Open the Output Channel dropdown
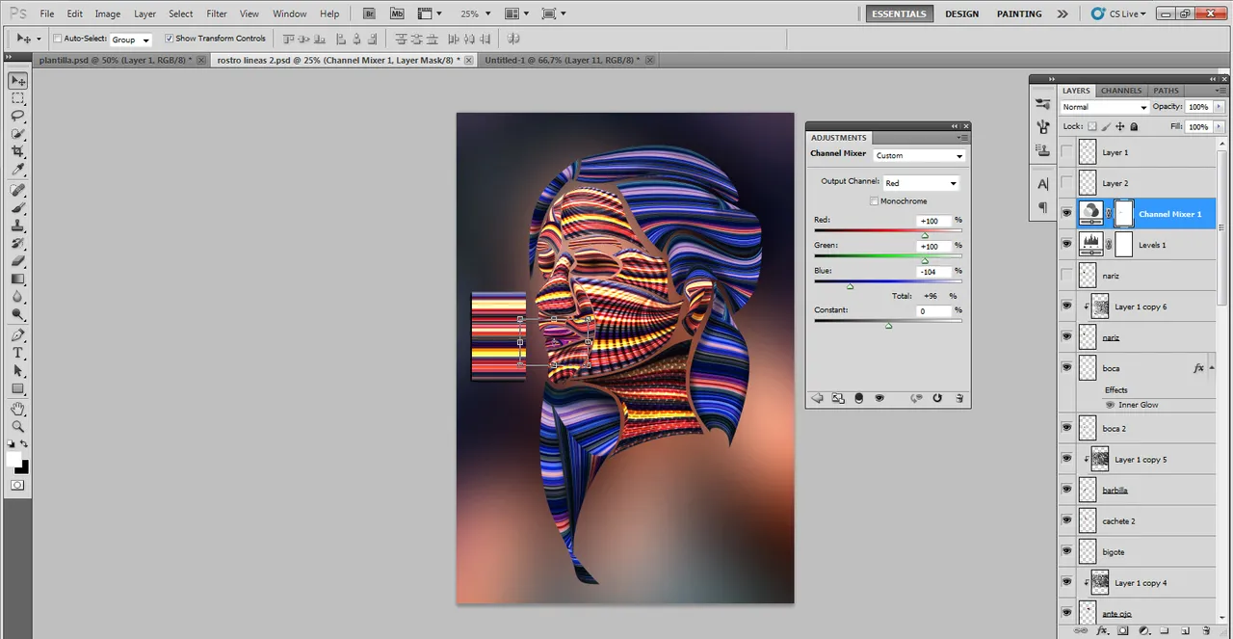 point(921,183)
